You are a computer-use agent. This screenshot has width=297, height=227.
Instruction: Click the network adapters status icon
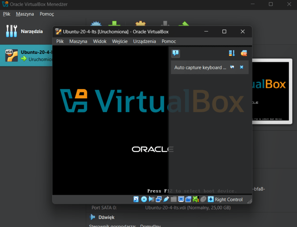pyautogui.click(x=158, y=199)
